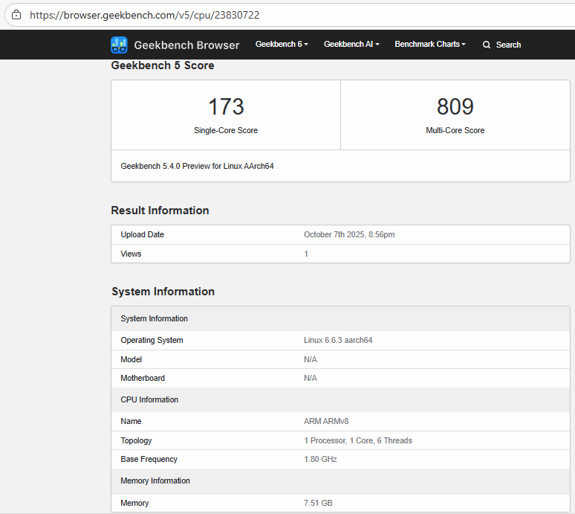Click the Geekbench 5.4.0 Preview version text
This screenshot has width=575, height=514.
(x=198, y=166)
